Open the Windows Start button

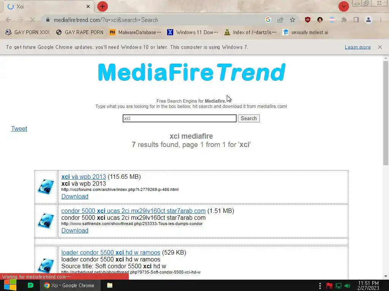(10, 285)
